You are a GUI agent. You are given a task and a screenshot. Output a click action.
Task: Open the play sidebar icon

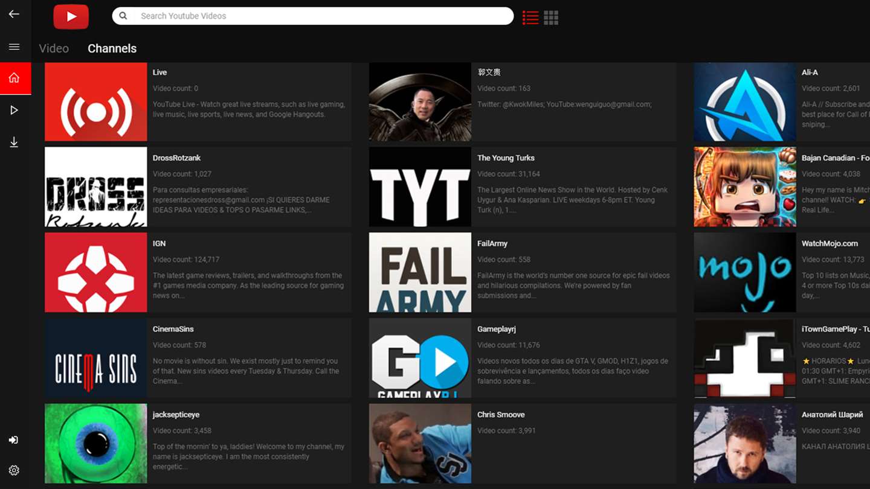pos(14,110)
